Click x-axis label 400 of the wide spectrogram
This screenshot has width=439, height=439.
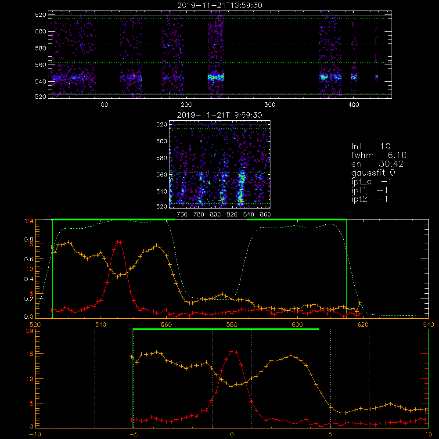[x=353, y=105]
